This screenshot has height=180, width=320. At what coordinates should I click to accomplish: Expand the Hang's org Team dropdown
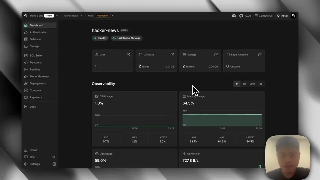tap(57, 16)
